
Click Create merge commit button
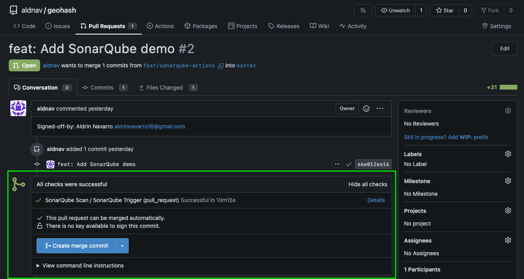tap(76, 246)
